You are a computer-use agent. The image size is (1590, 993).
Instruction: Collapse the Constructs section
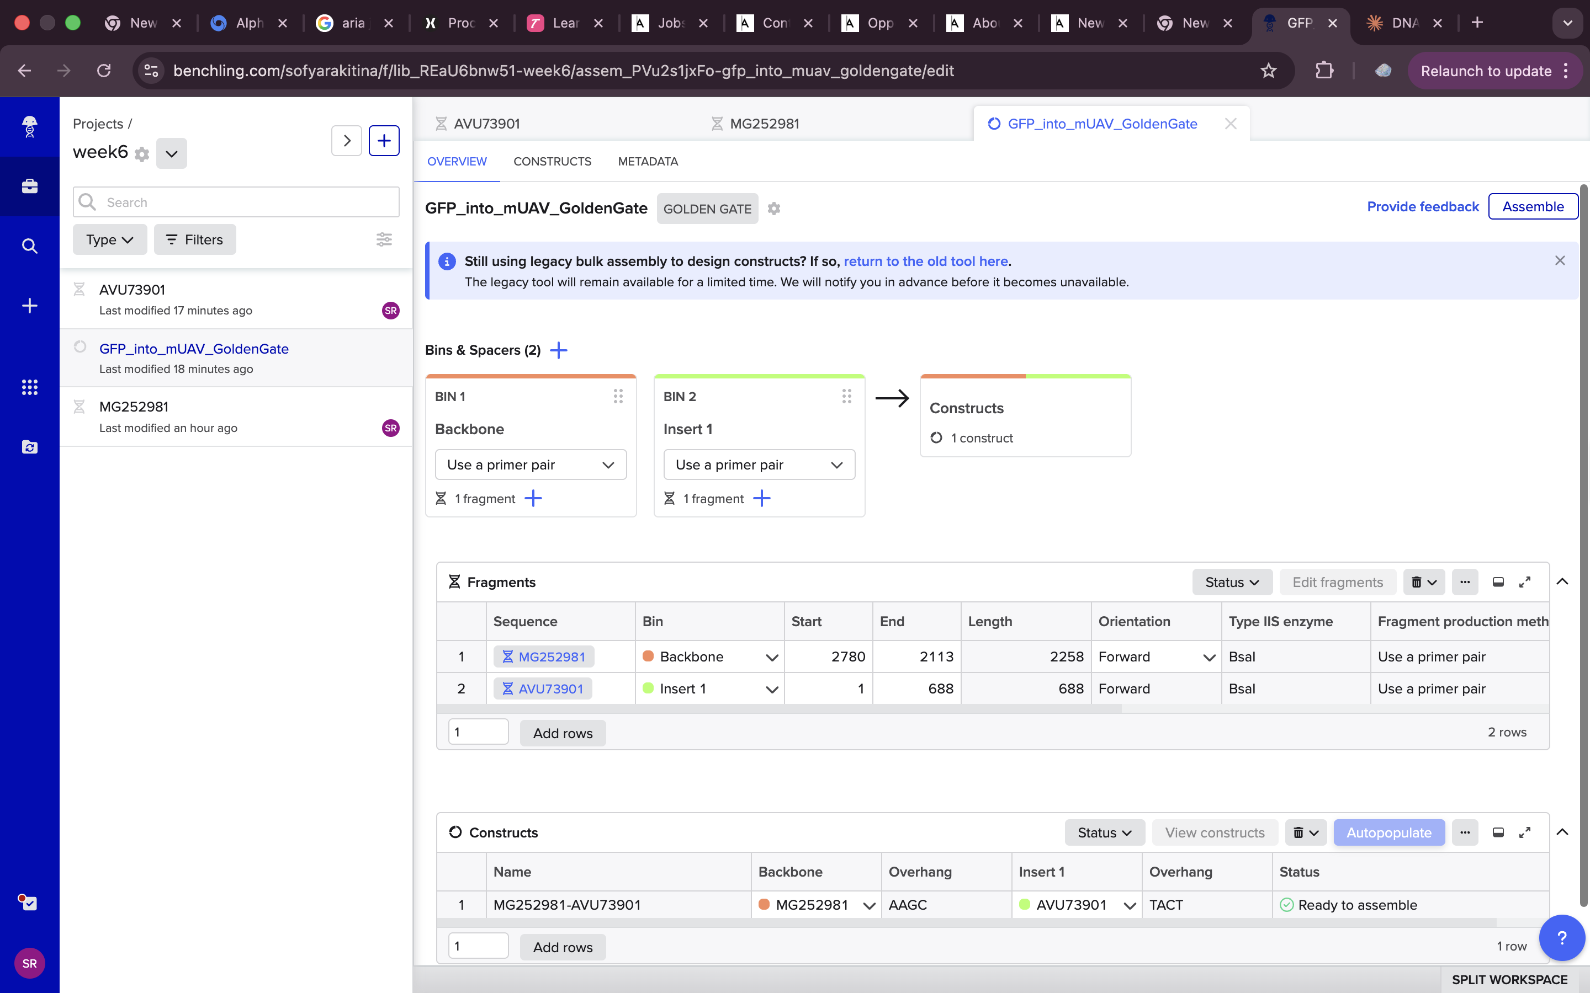(x=1562, y=832)
